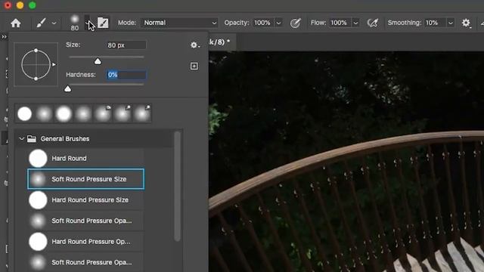Click the Size slider handle
484x272 pixels.
98,61
